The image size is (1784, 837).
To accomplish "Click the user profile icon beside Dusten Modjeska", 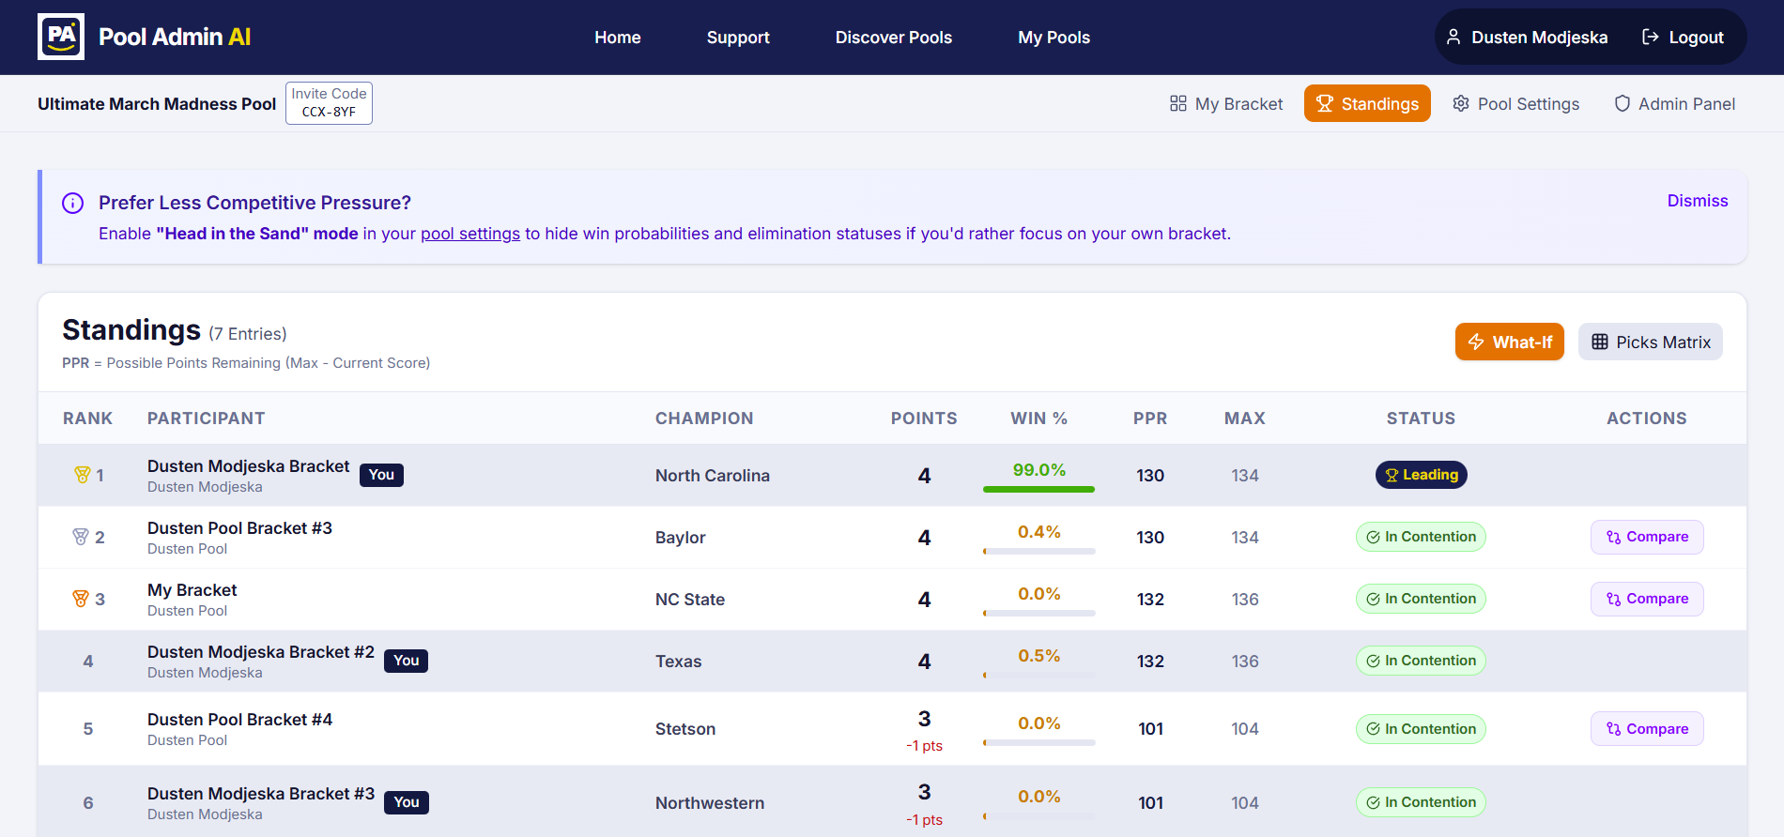I will [x=1453, y=38].
